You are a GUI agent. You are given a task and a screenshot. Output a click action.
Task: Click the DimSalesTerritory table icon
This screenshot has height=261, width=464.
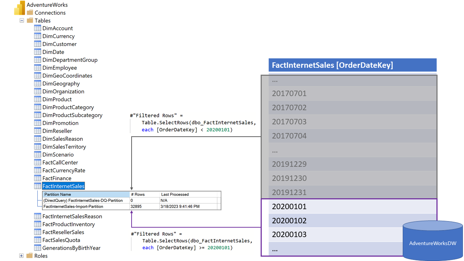point(37,146)
